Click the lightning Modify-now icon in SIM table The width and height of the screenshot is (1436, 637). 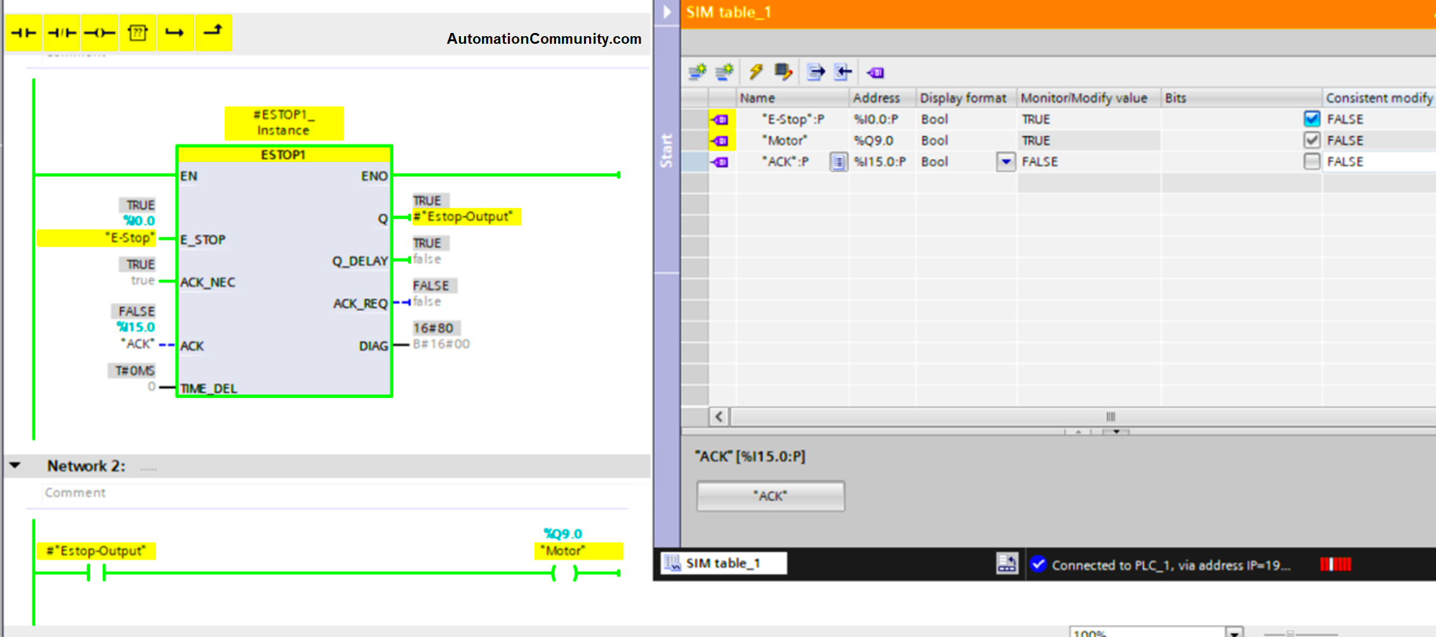coord(755,72)
